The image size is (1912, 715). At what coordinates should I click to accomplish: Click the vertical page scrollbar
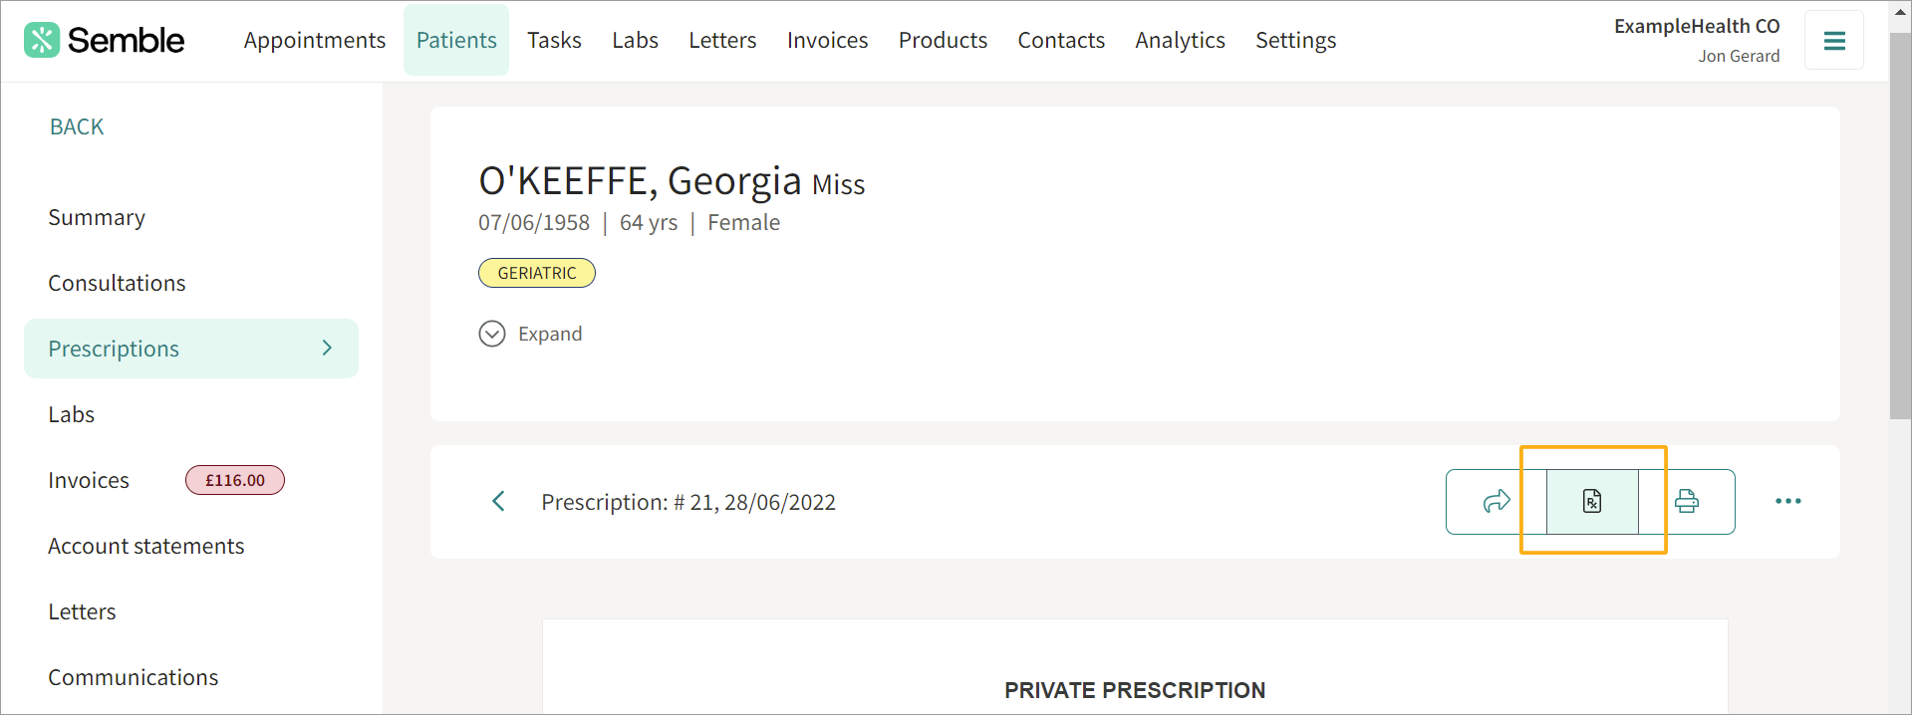[1900, 226]
